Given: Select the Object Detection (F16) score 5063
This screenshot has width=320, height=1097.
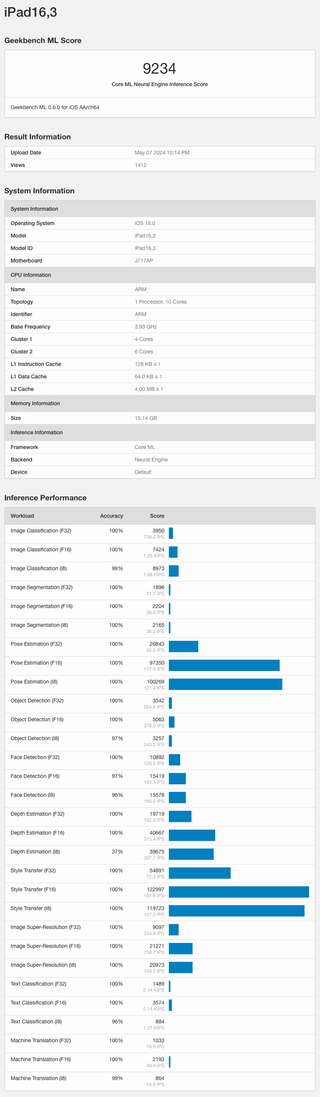Looking at the screenshot, I should [x=158, y=720].
